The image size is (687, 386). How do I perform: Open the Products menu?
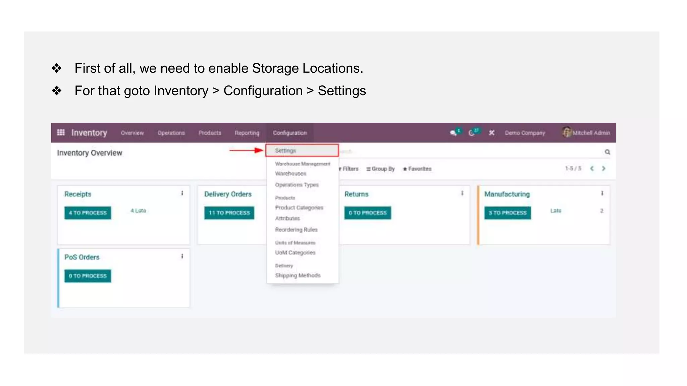point(210,133)
